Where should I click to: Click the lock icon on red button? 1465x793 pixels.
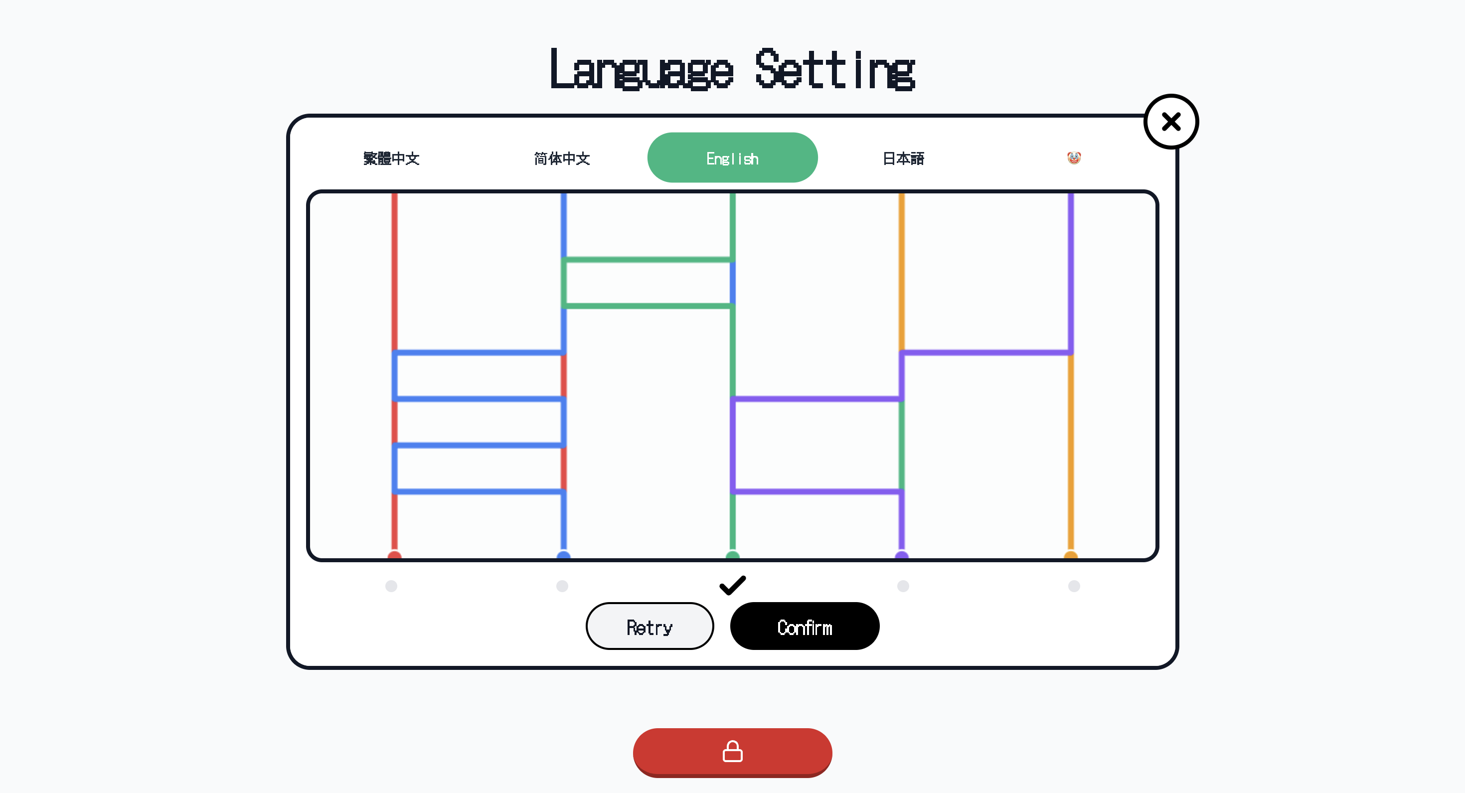(x=732, y=752)
